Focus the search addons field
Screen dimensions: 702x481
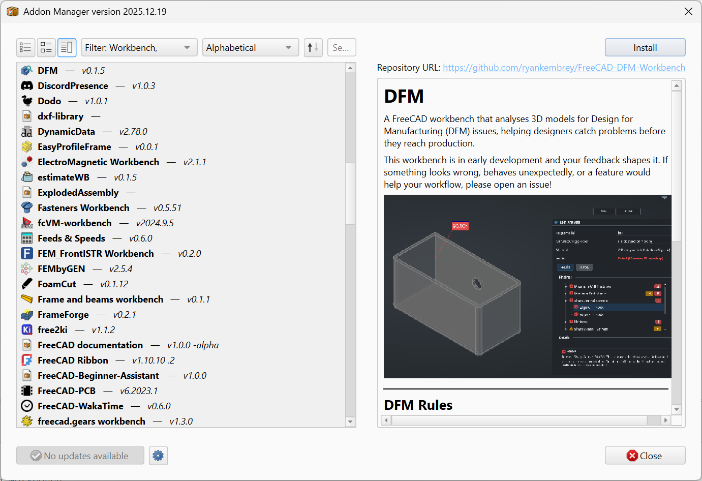(x=341, y=48)
